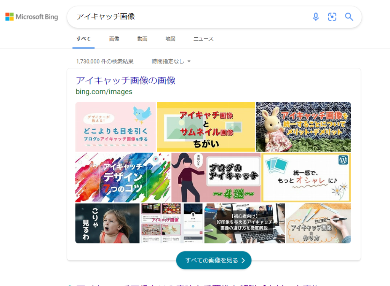Click the すべての画像を見る button
This screenshot has height=286, width=390.
pyautogui.click(x=214, y=260)
